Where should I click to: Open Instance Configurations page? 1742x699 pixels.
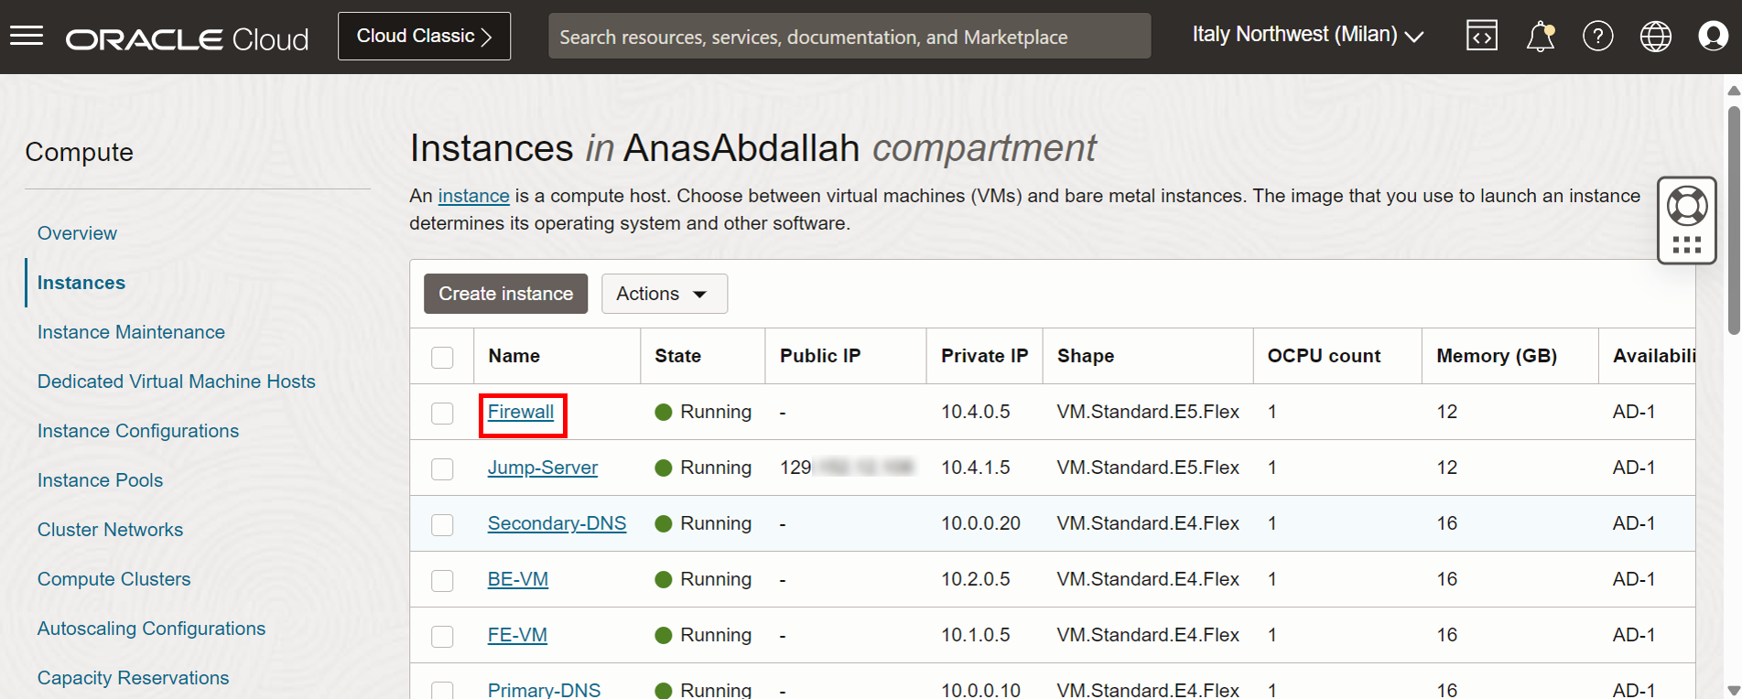pos(138,431)
